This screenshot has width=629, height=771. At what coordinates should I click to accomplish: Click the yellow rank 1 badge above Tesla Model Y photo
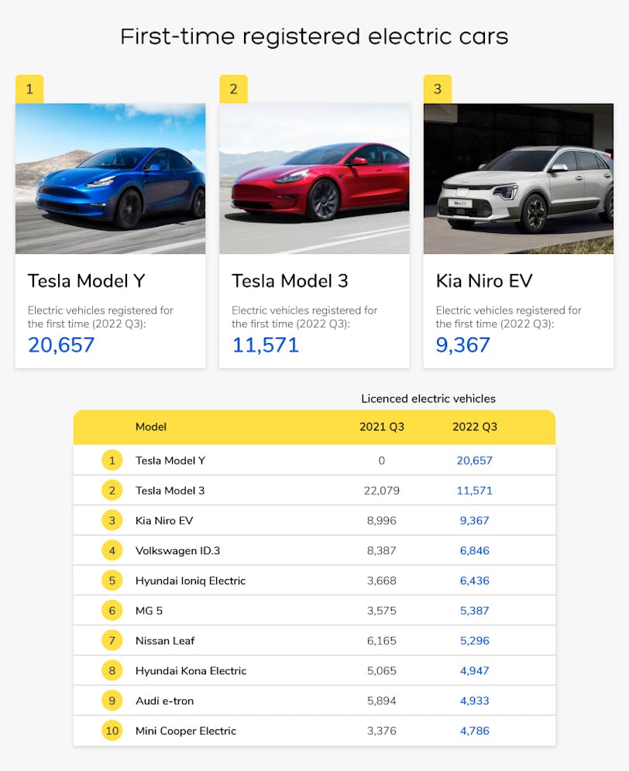coord(29,89)
